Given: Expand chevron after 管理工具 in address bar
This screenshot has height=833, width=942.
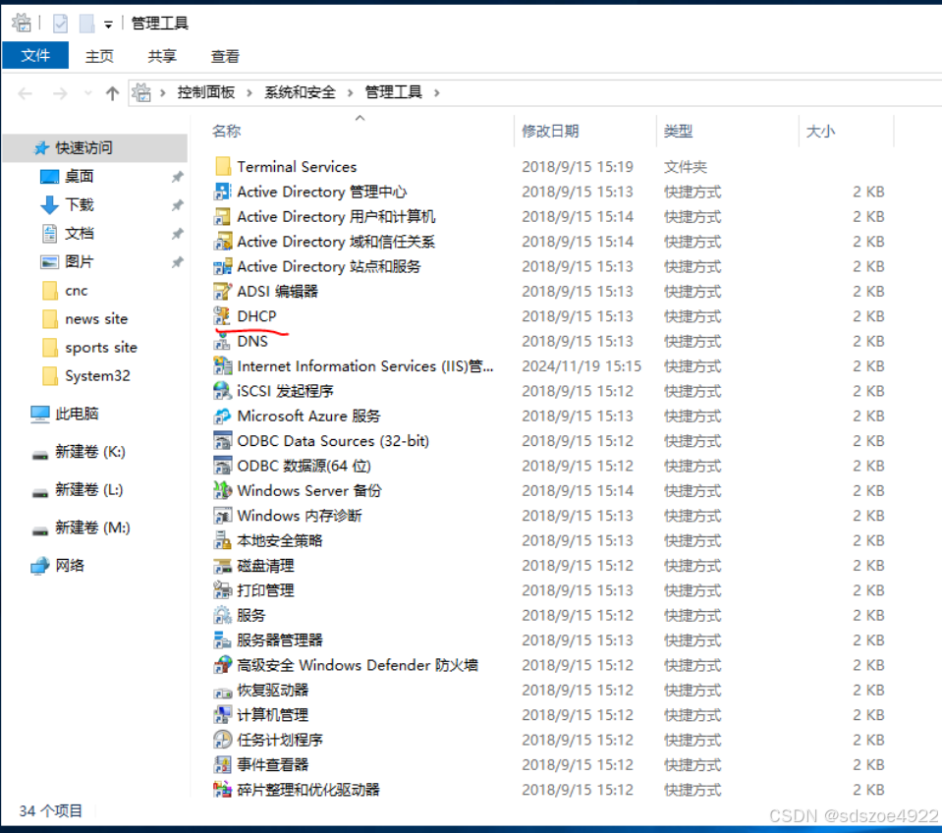Looking at the screenshot, I should [x=437, y=92].
